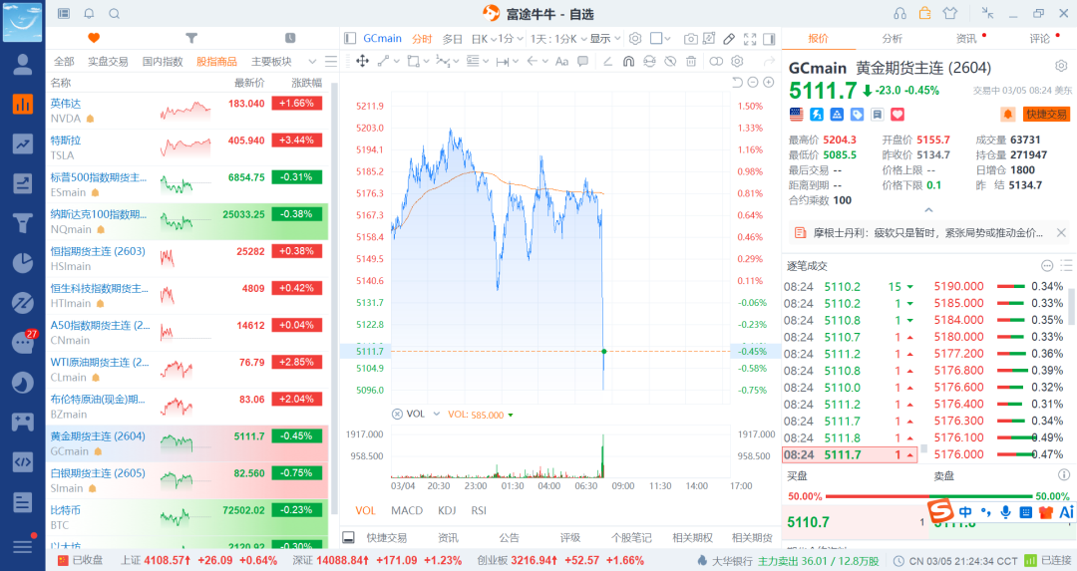Screen dimensions: 1077x571
Task: Open the account profile icon in left sidebar
Action: click(23, 65)
